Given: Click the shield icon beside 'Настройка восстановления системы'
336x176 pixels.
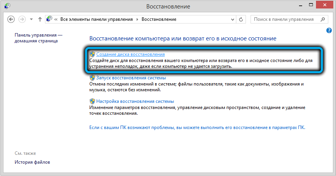Looking at the screenshot, I should click(92, 101).
